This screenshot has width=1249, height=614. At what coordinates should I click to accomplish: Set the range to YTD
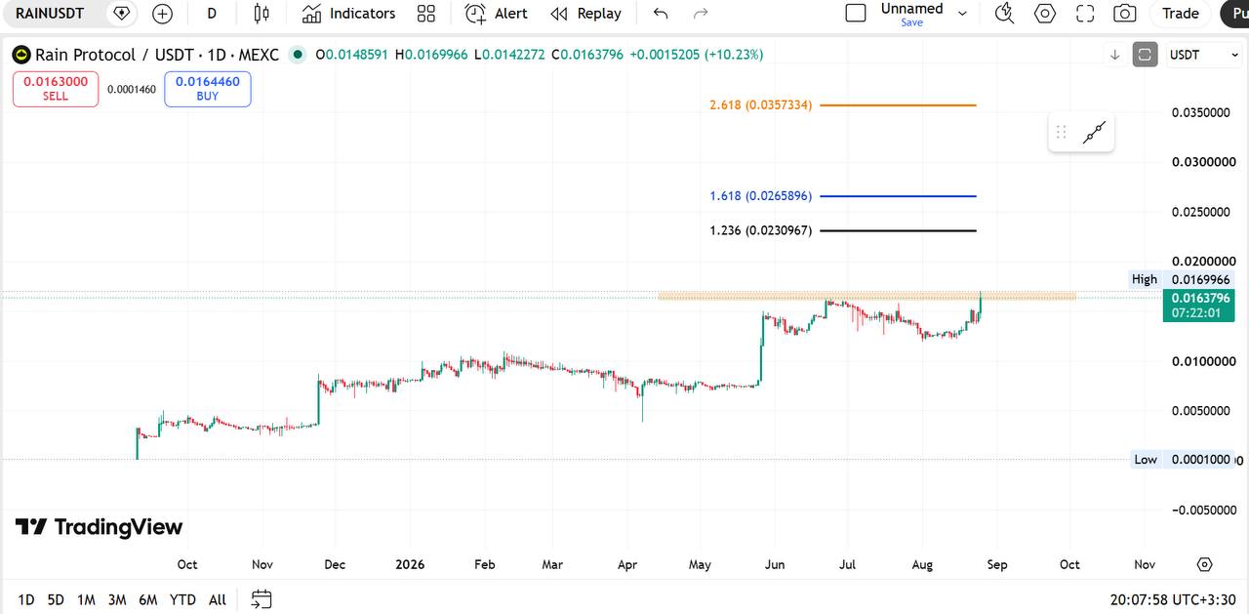pos(182,599)
